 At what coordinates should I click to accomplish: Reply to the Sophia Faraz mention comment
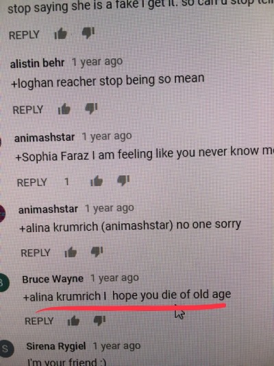click(32, 182)
